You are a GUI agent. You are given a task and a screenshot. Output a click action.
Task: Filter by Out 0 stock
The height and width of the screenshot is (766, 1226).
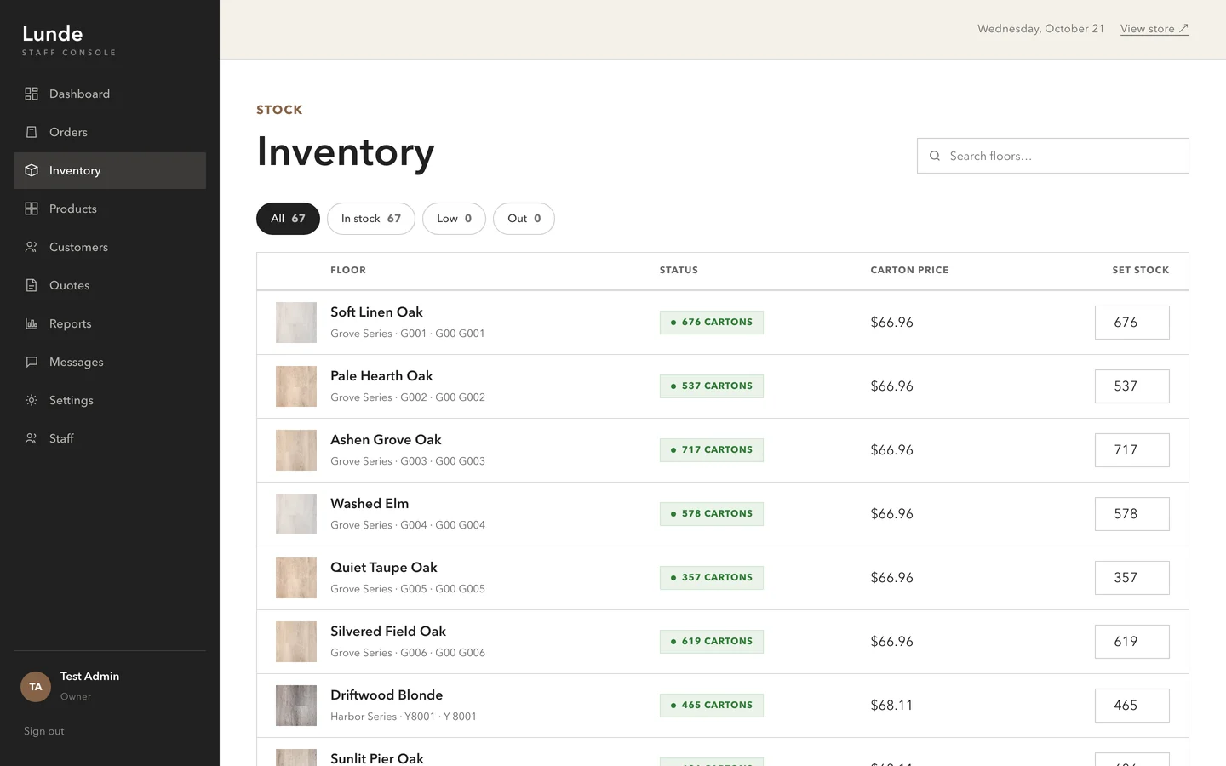click(x=524, y=219)
